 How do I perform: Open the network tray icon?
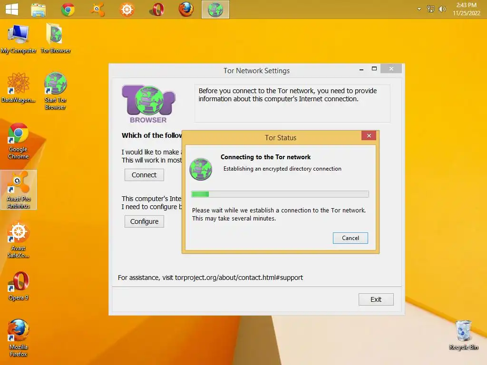(x=430, y=9)
